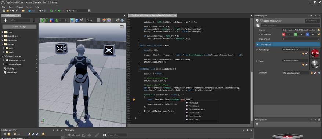Expand the XenkoLogo material row

click(257, 50)
